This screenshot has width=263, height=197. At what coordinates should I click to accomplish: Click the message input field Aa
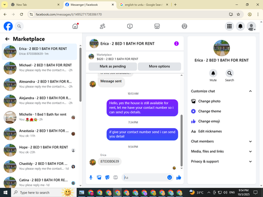click(x=145, y=178)
